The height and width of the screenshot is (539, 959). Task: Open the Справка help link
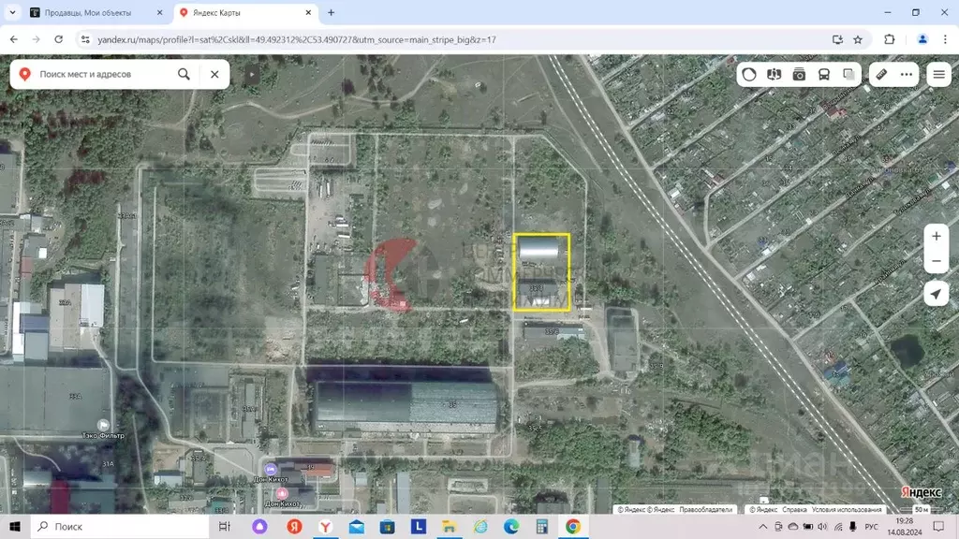coord(794,509)
